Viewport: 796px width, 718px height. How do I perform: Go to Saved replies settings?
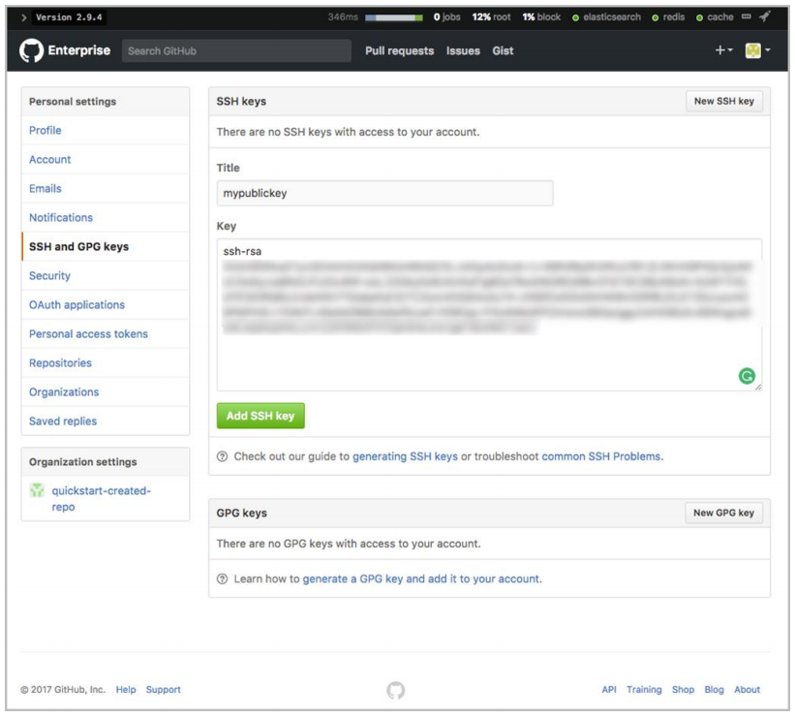tap(63, 421)
